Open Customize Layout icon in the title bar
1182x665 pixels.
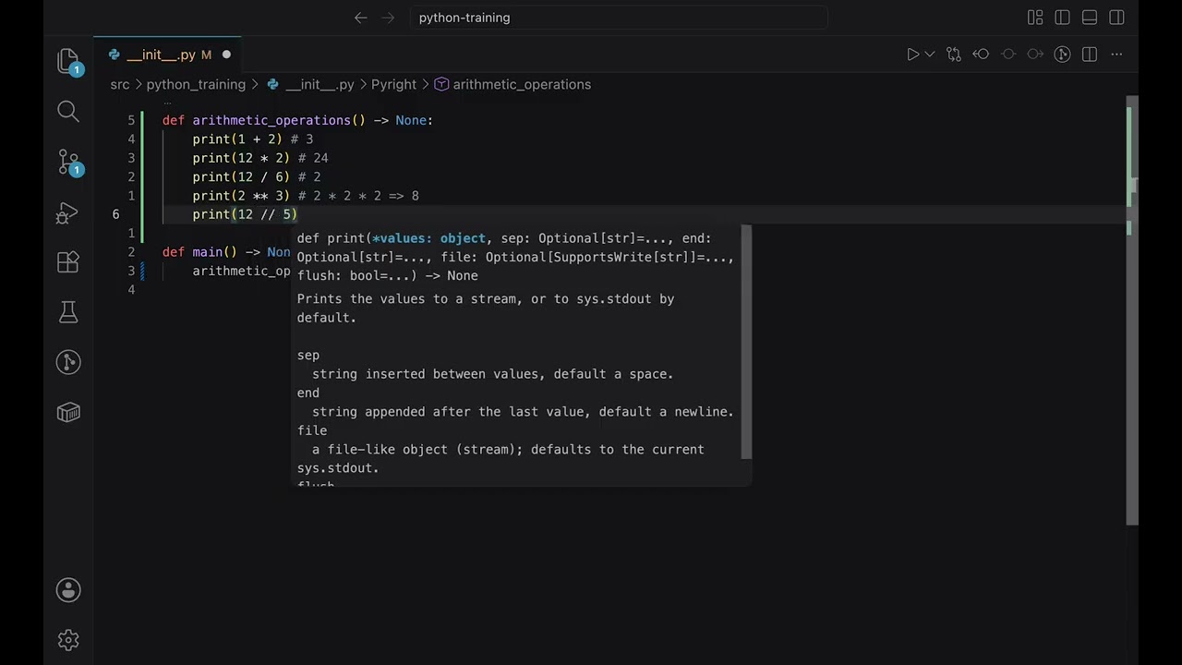point(1035,18)
